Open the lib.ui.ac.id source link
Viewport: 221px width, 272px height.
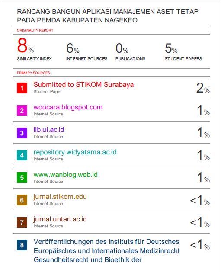[49, 130]
